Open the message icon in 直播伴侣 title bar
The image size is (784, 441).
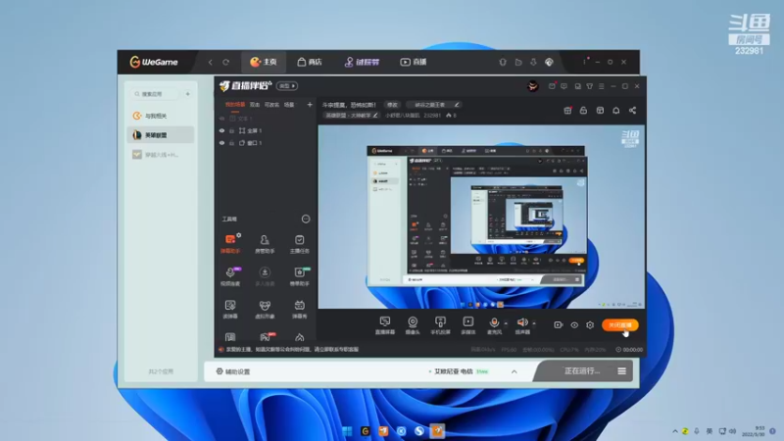pyautogui.click(x=564, y=86)
